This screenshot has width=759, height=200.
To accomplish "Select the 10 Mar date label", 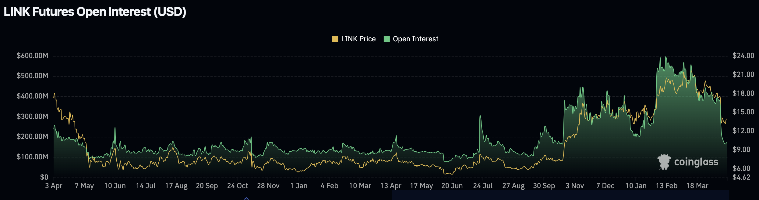I will tap(360, 186).
